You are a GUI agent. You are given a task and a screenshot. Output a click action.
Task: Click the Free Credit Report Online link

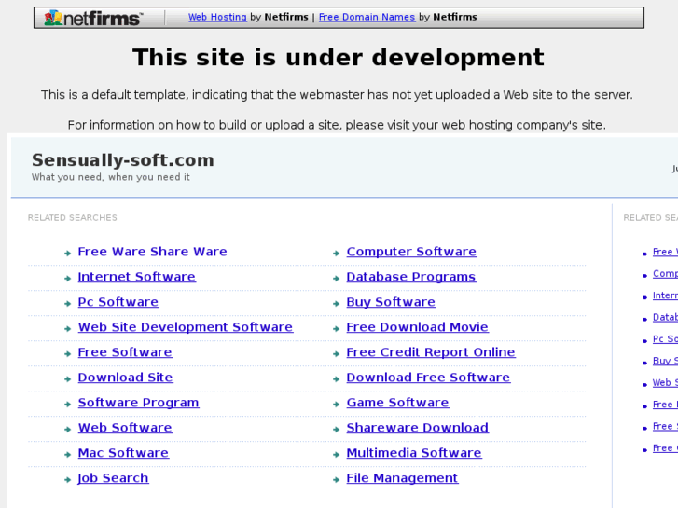tap(431, 352)
